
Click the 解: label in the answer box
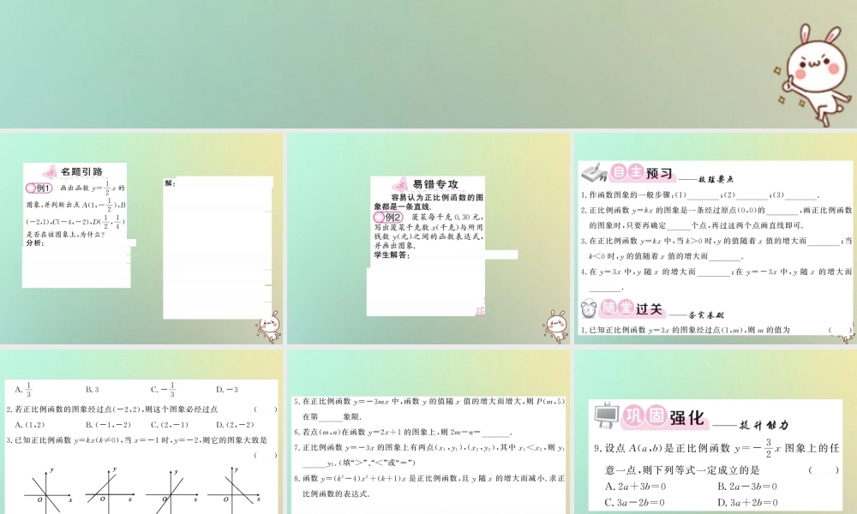coord(170,183)
